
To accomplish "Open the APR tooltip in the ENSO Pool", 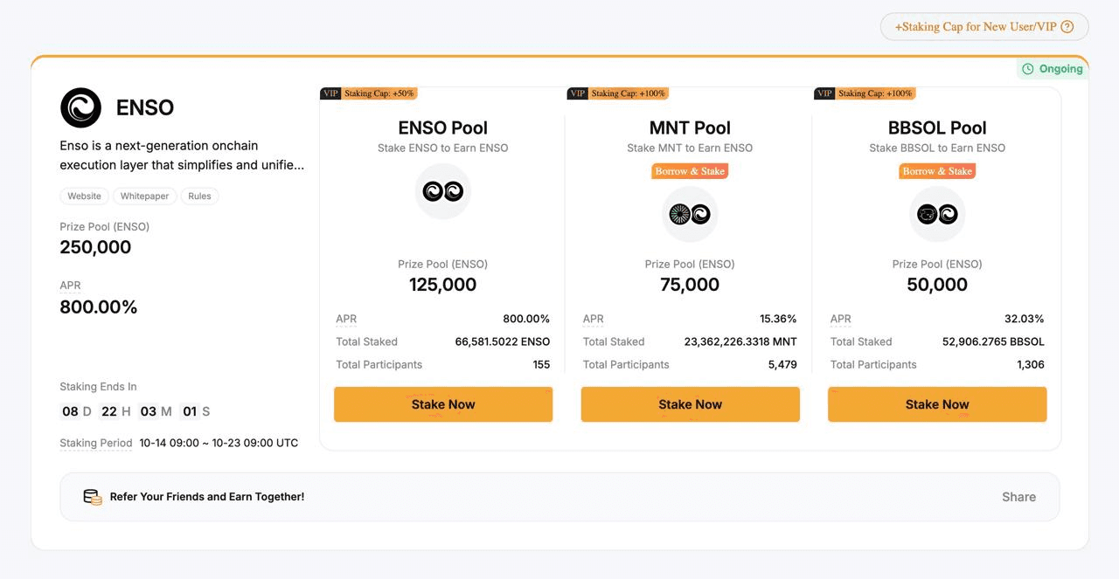I will 345,319.
